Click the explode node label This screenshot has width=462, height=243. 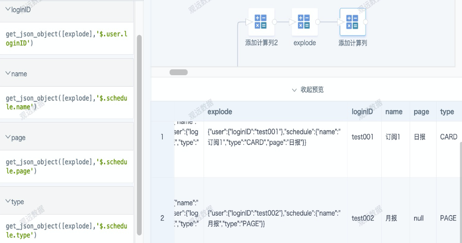tap(305, 43)
